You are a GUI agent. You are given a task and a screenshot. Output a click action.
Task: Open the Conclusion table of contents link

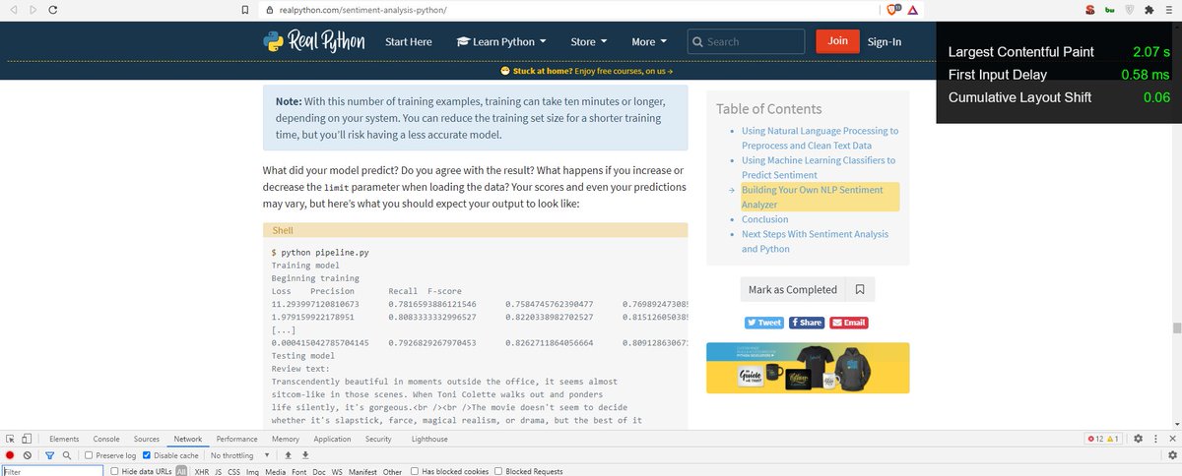(x=765, y=219)
